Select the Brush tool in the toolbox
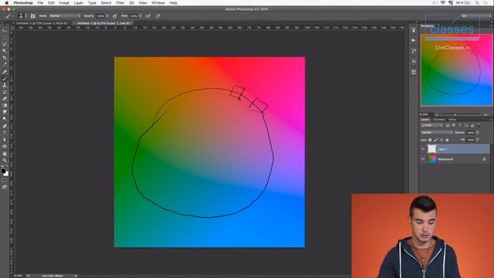 tap(5, 79)
